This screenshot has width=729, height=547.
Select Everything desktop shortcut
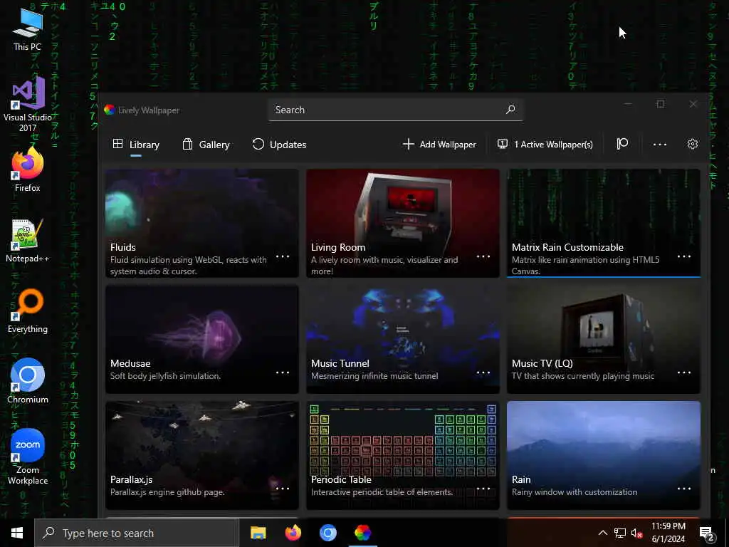click(x=28, y=311)
